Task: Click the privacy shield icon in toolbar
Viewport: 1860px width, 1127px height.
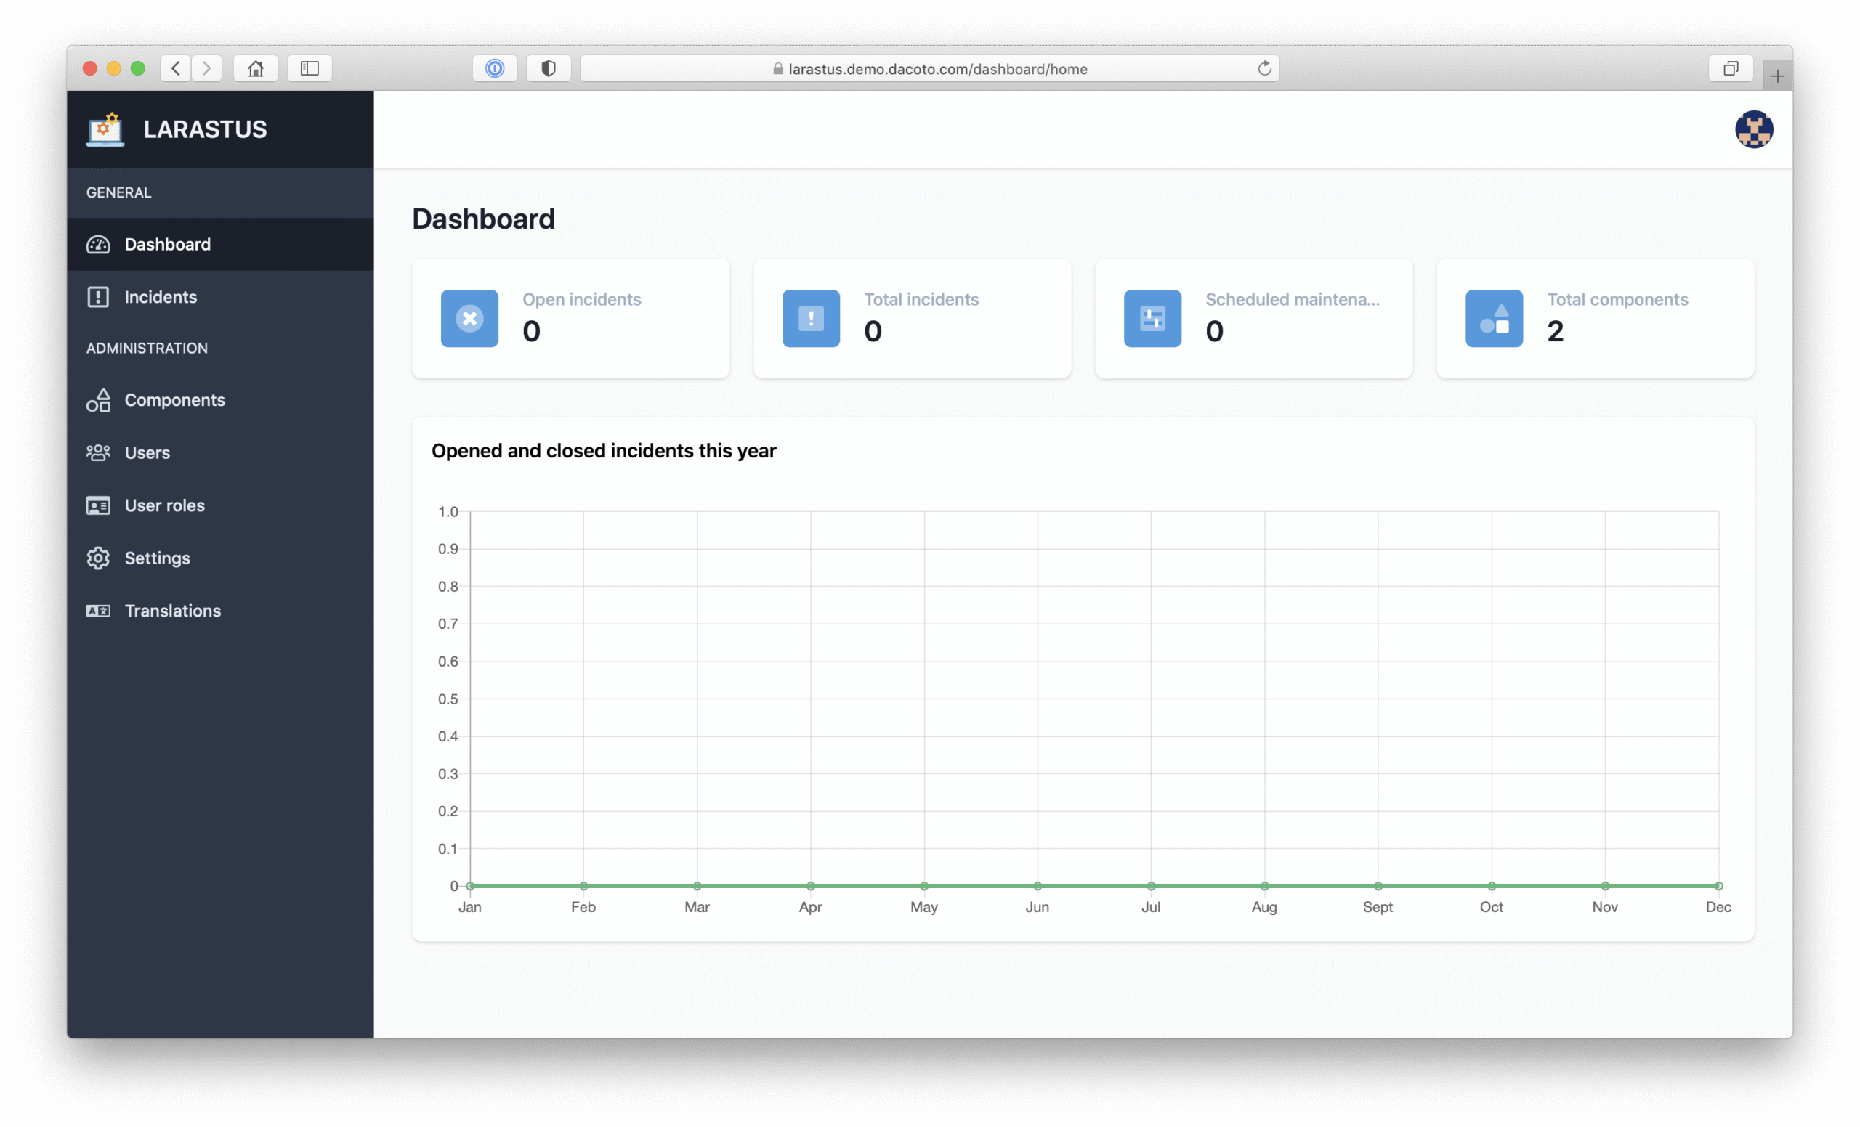Action: click(548, 68)
